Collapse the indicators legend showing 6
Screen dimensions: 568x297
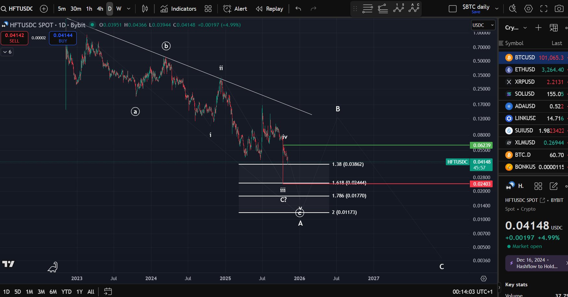coord(7,52)
